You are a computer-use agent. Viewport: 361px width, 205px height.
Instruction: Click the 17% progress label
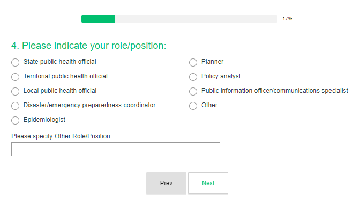287,19
